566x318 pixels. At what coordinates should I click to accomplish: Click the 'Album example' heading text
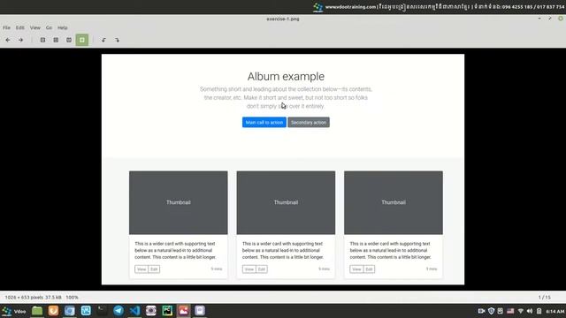pyautogui.click(x=286, y=77)
